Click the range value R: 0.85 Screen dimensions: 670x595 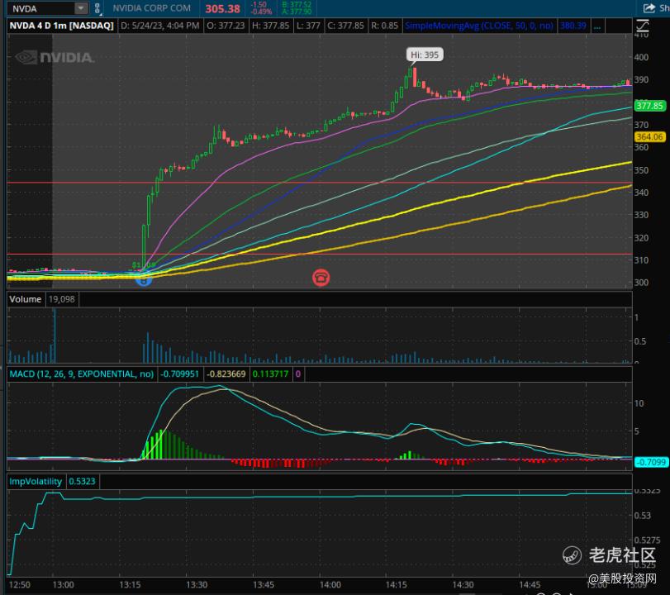point(384,26)
